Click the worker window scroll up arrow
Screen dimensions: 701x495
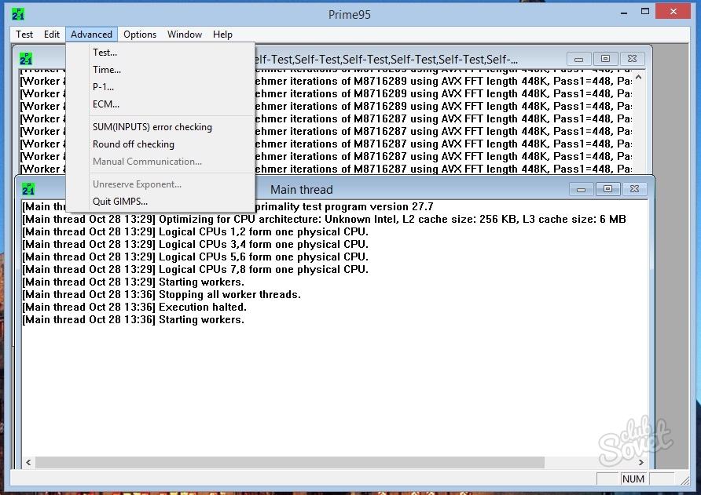[x=638, y=77]
